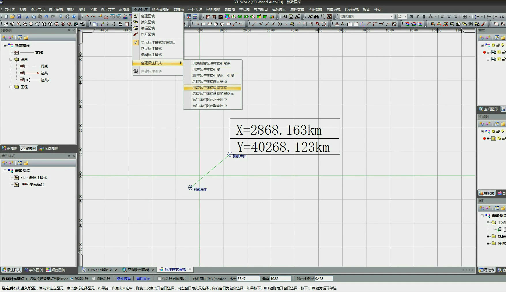Open the font color dropdown arrow

[x=436, y=16]
